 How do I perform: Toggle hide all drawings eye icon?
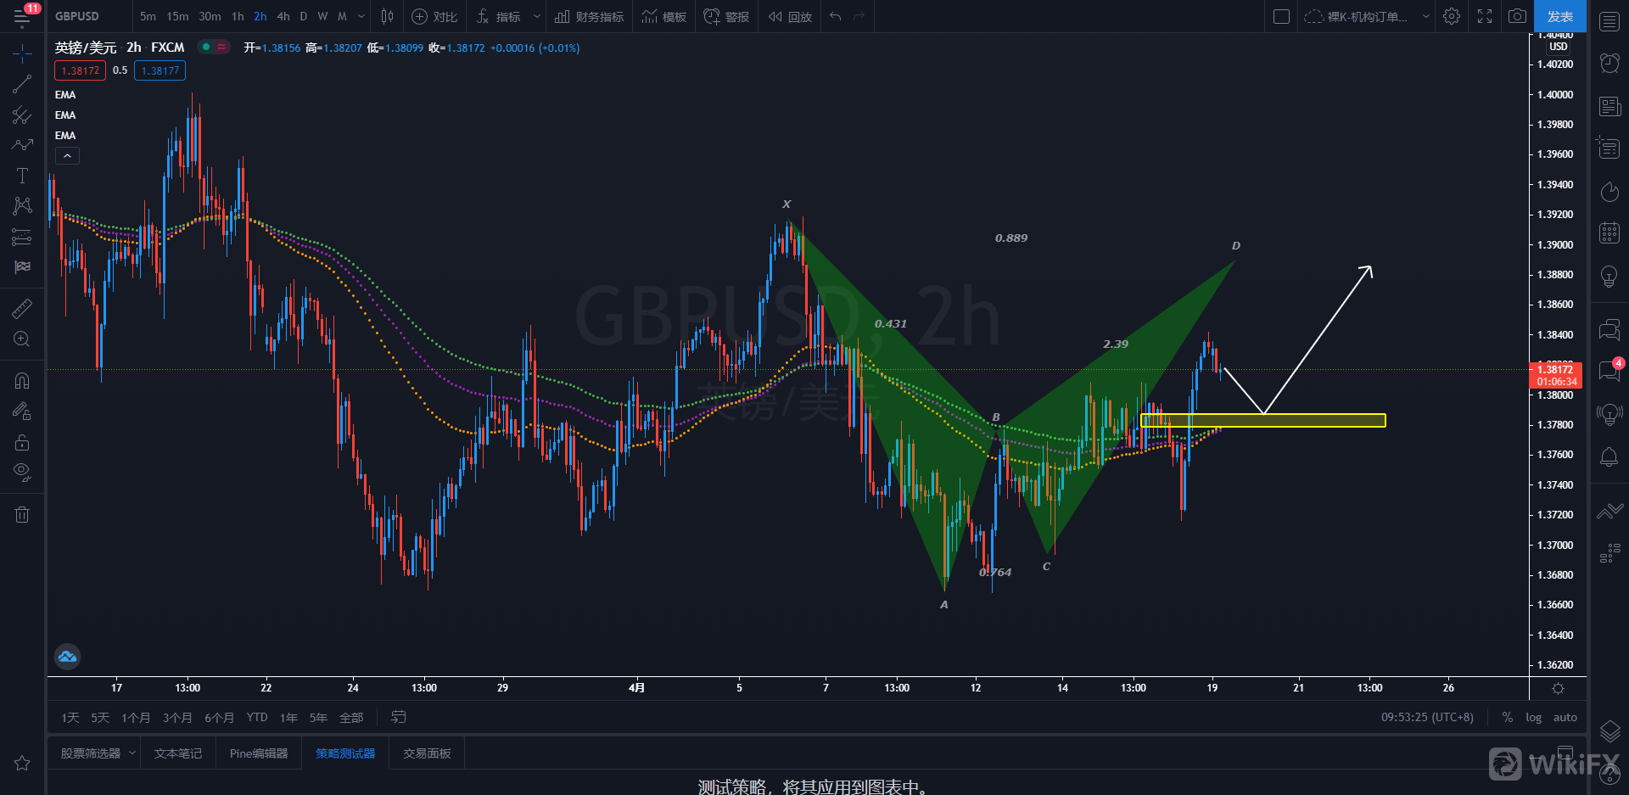tap(22, 472)
